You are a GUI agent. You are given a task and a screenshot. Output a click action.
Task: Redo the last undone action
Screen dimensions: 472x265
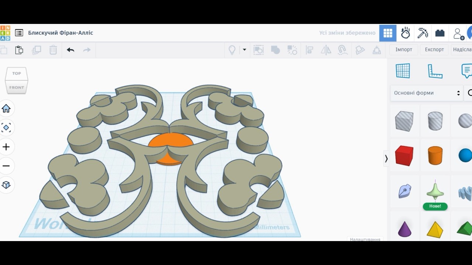(x=87, y=50)
